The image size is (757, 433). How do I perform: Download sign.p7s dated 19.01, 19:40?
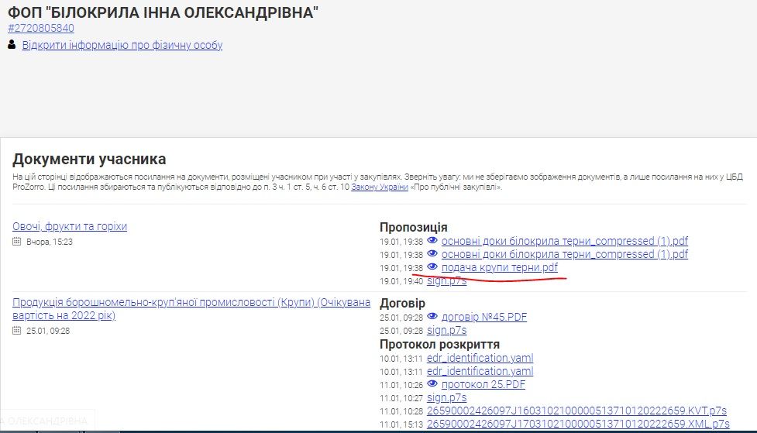(x=446, y=281)
